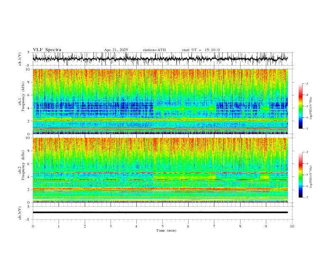The height and width of the screenshot is (254, 329).
Task: Click the 'station=ATH' label
Action: coord(154,50)
